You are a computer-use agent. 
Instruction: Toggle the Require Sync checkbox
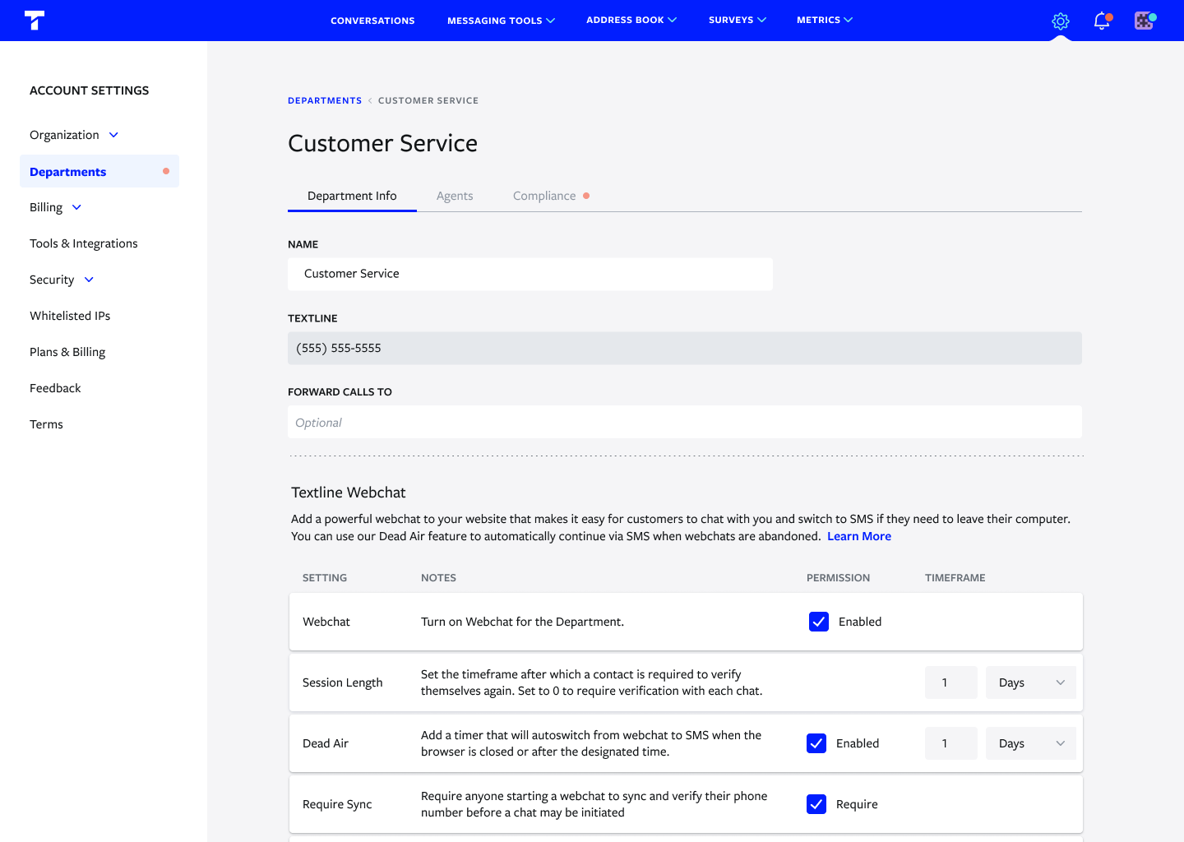coord(816,804)
